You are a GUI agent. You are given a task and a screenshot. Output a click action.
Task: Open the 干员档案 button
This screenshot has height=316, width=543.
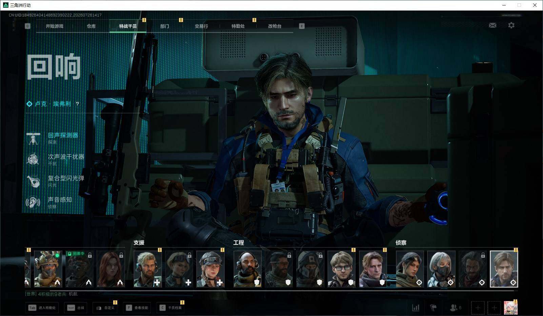[x=171, y=308]
